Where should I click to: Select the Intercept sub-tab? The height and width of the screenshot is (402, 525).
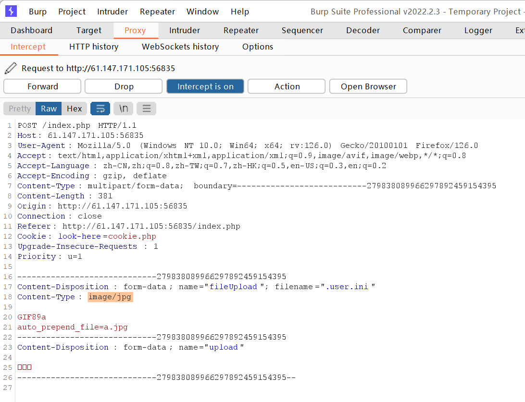28,47
